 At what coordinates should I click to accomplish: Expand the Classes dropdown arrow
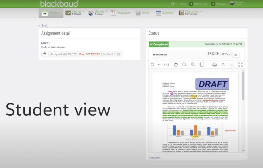point(84,12)
